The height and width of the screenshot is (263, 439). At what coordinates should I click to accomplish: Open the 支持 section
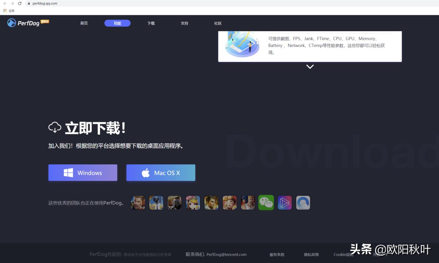[184, 23]
